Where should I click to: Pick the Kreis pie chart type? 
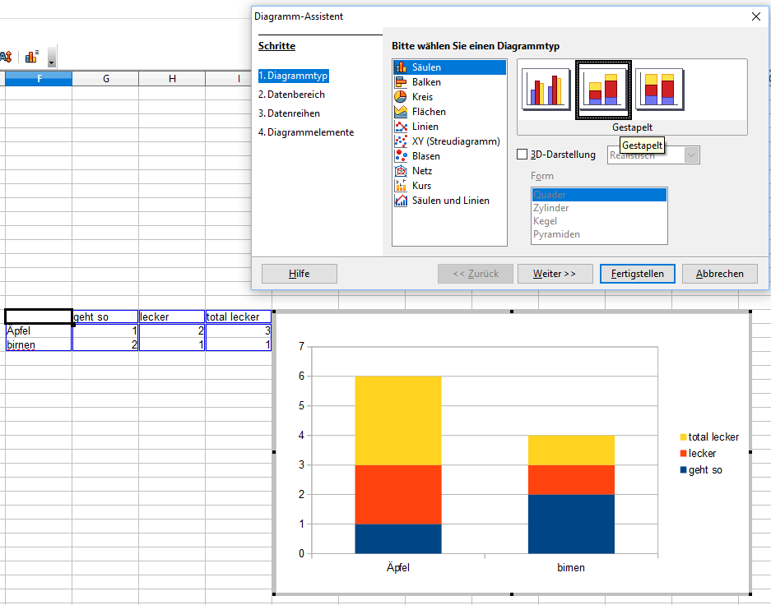(449, 97)
